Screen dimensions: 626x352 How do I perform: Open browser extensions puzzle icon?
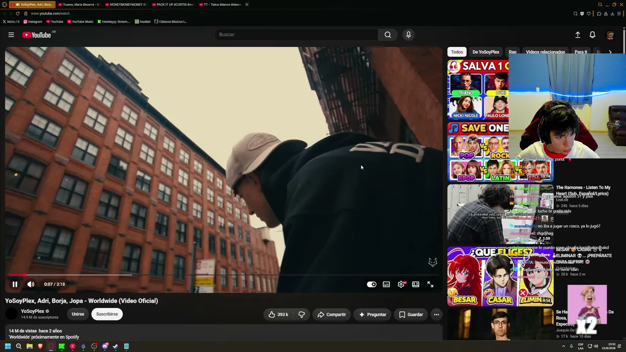(599, 14)
